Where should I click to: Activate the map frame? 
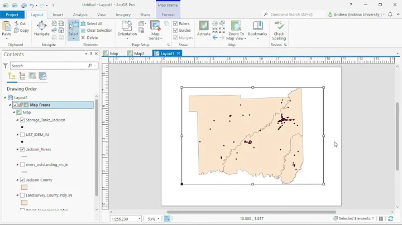[204, 28]
